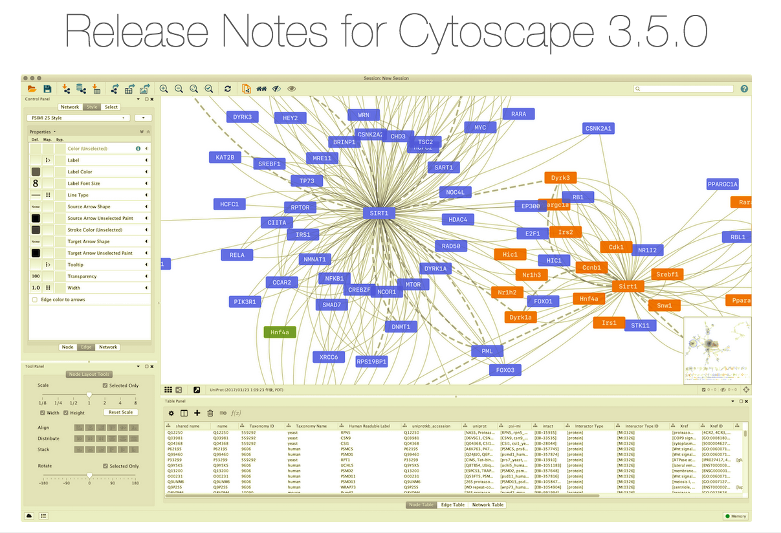Open the function builder f(x) icon
The height and width of the screenshot is (533, 781).
pos(236,413)
